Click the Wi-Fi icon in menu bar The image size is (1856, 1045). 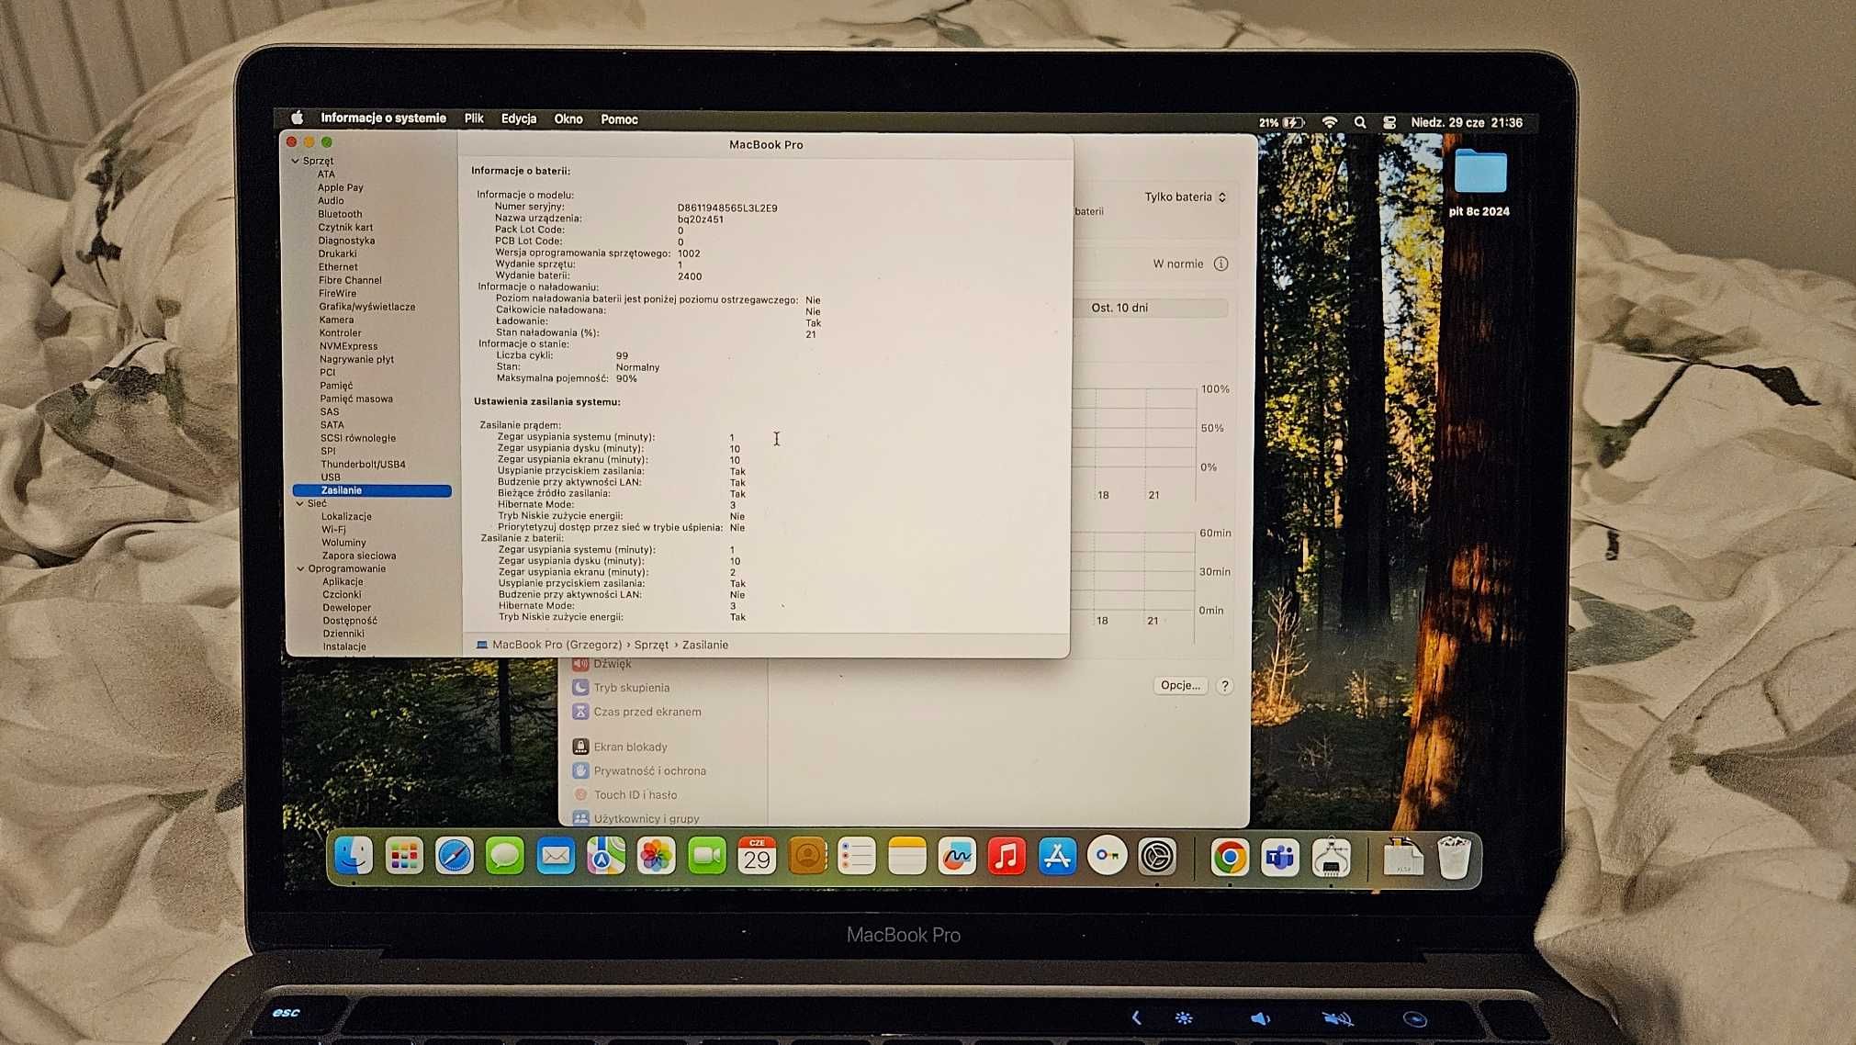pos(1329,122)
